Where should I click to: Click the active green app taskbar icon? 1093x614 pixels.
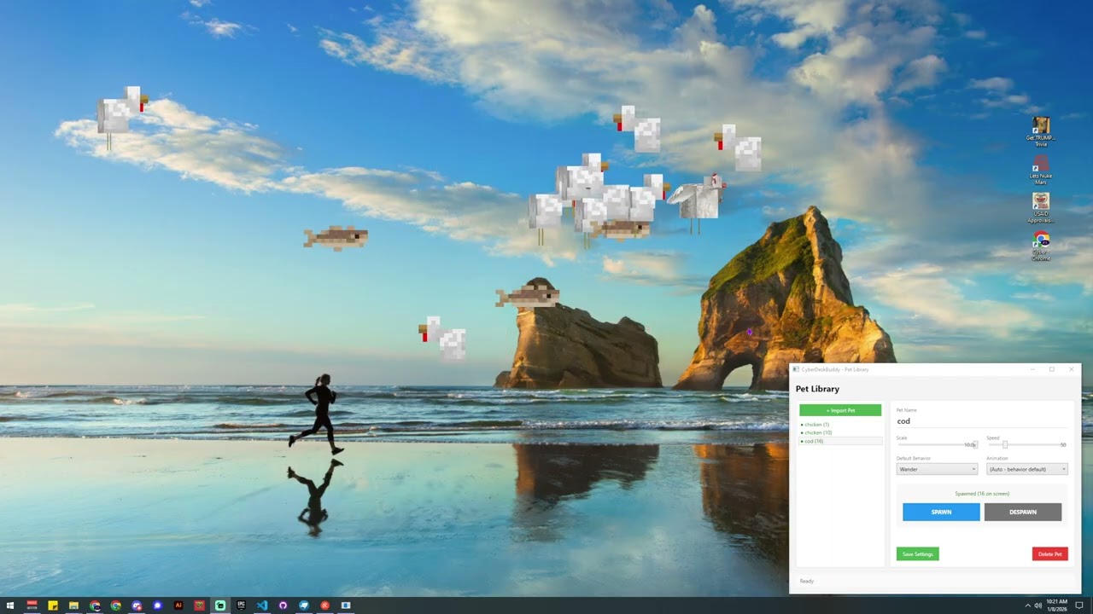pos(220,605)
